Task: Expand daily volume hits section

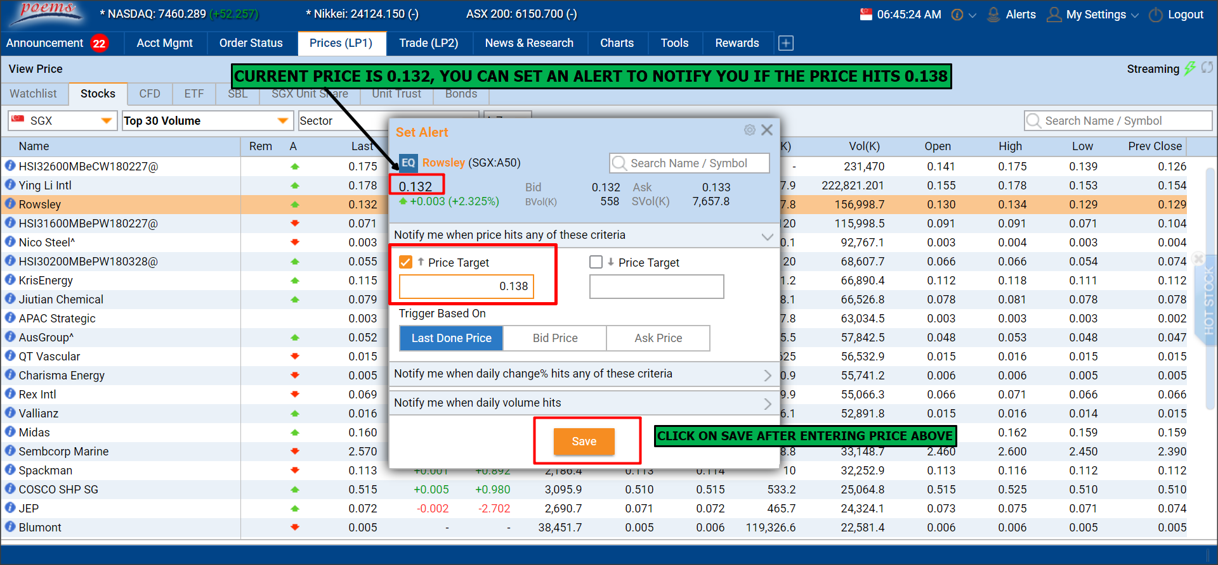Action: (x=768, y=404)
